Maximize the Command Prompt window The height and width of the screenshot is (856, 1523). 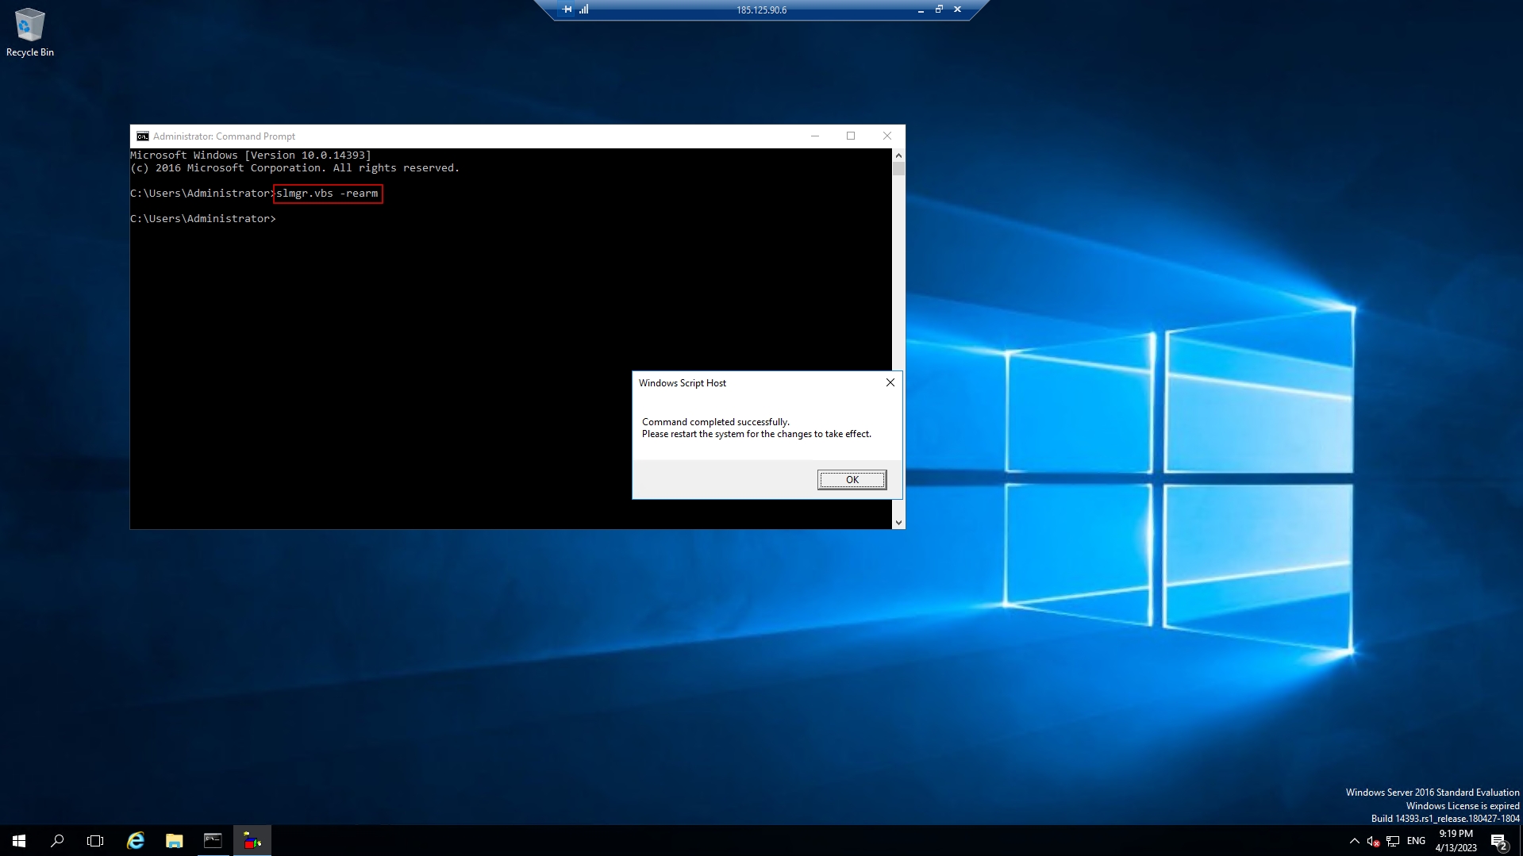(851, 136)
